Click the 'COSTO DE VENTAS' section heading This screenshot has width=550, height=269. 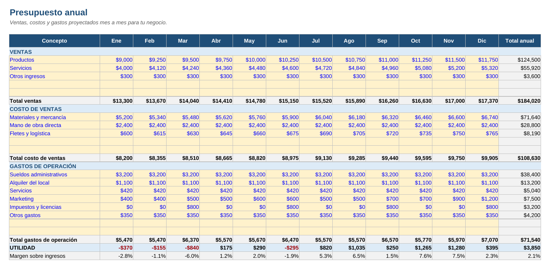36,109
